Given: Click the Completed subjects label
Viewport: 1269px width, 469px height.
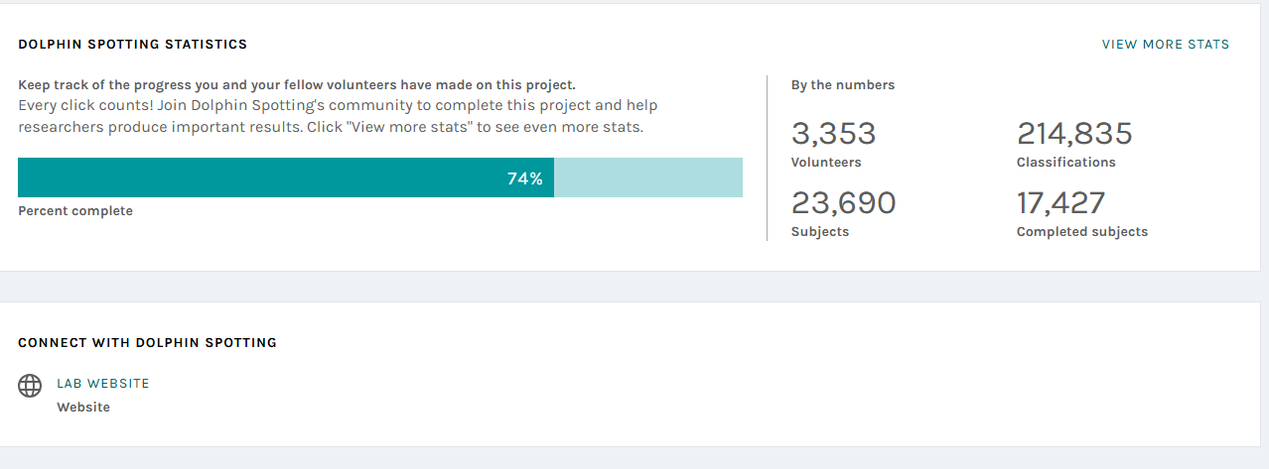Looking at the screenshot, I should (1081, 232).
